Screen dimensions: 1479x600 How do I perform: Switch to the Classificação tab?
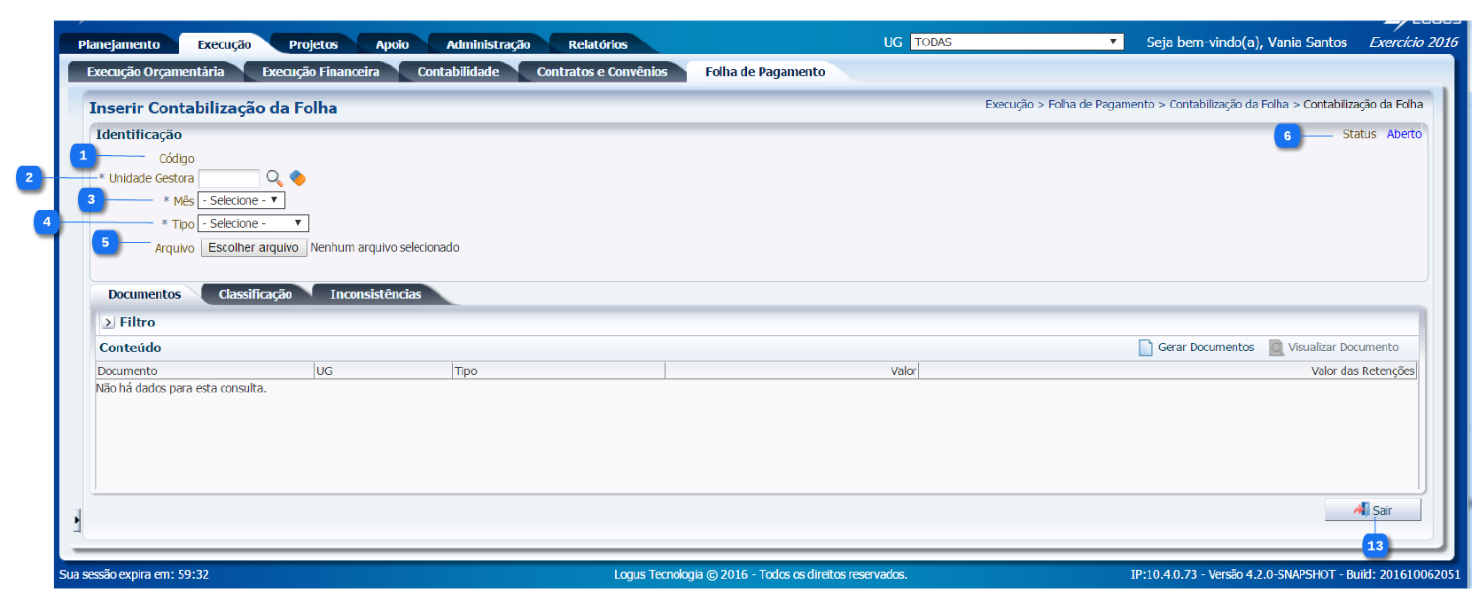tap(255, 294)
